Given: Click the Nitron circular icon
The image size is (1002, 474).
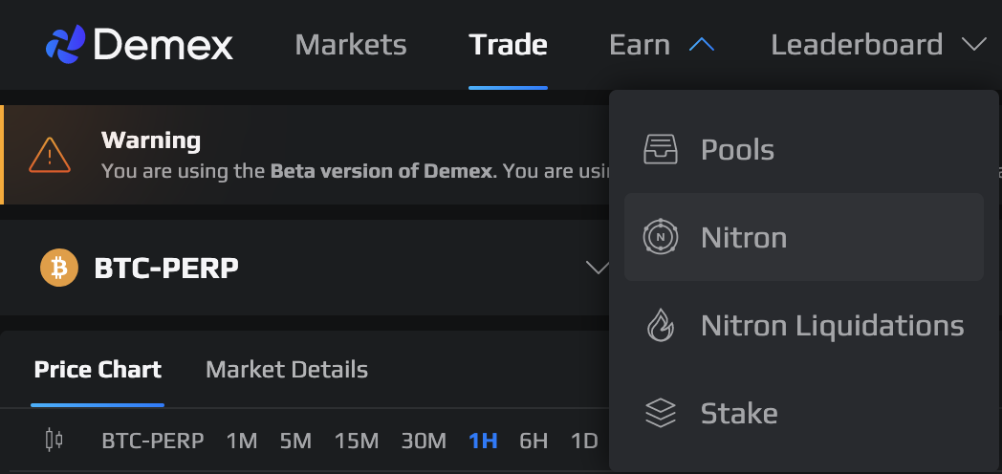Looking at the screenshot, I should point(661,237).
